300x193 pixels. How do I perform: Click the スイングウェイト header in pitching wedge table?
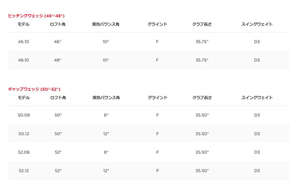tap(257, 24)
